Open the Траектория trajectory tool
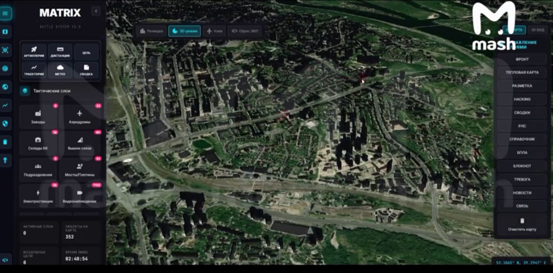 (x=34, y=70)
